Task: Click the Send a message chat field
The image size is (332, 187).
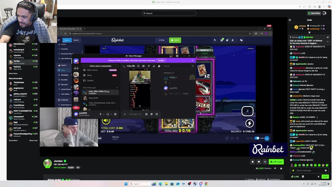Action: 309,171
